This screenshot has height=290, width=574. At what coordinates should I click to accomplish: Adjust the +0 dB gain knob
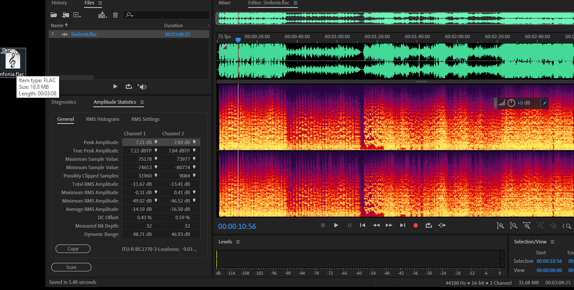coord(511,103)
